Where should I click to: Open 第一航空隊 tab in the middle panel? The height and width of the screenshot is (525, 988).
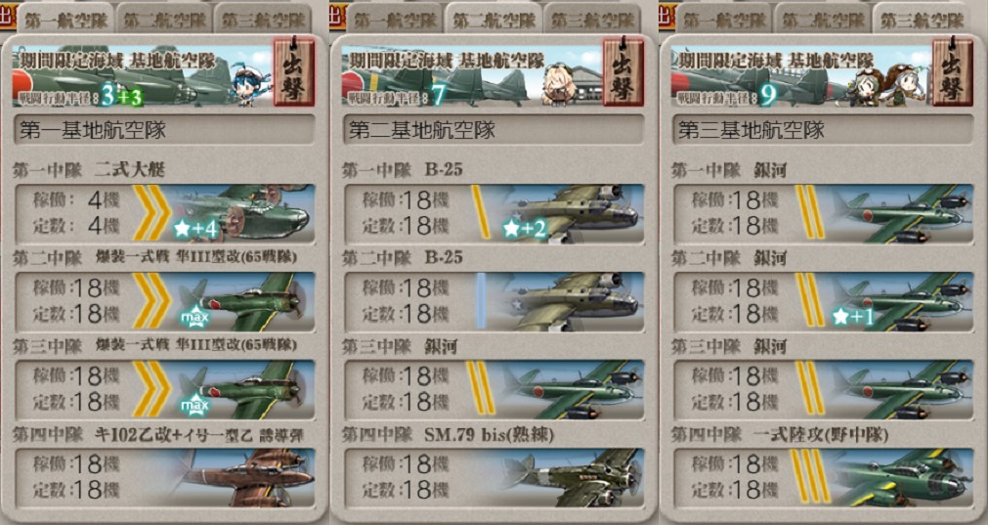click(395, 19)
